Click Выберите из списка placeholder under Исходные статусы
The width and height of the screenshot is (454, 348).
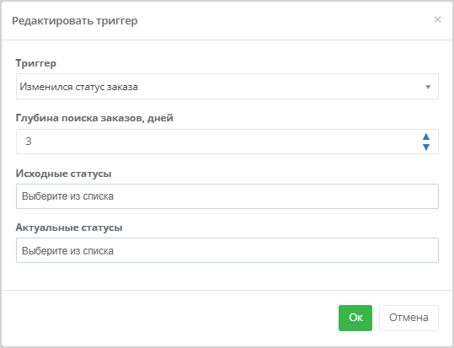point(67,196)
